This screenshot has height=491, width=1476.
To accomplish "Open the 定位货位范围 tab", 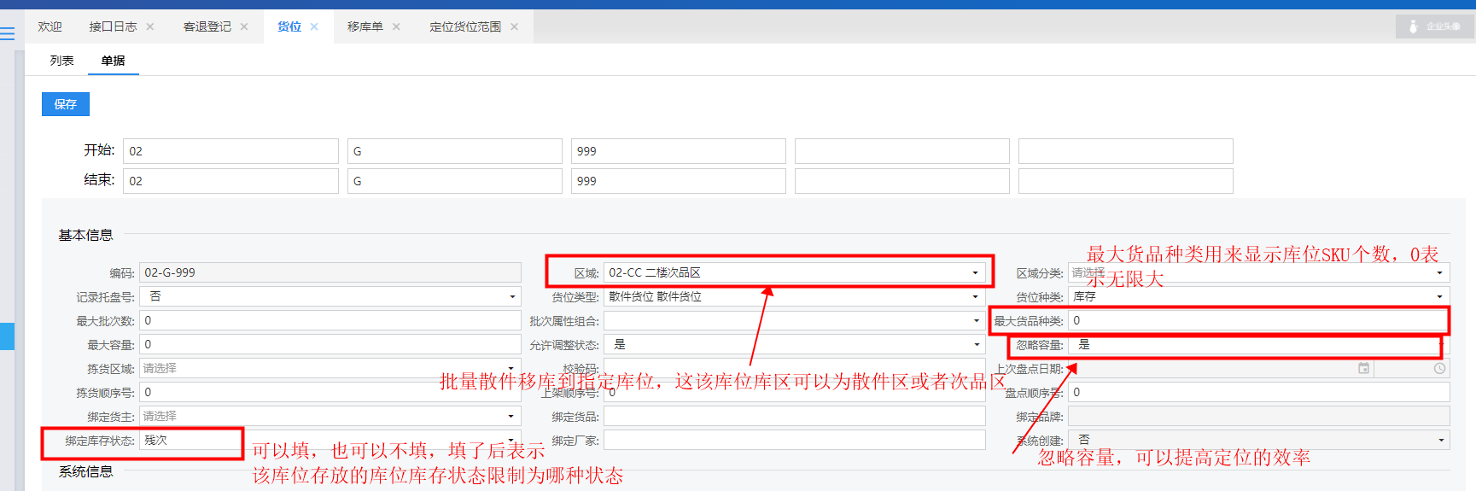I will coord(464,26).
